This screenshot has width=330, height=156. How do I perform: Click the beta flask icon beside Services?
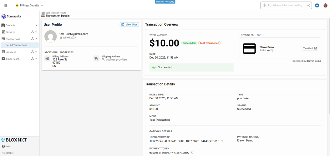[x=33, y=32]
